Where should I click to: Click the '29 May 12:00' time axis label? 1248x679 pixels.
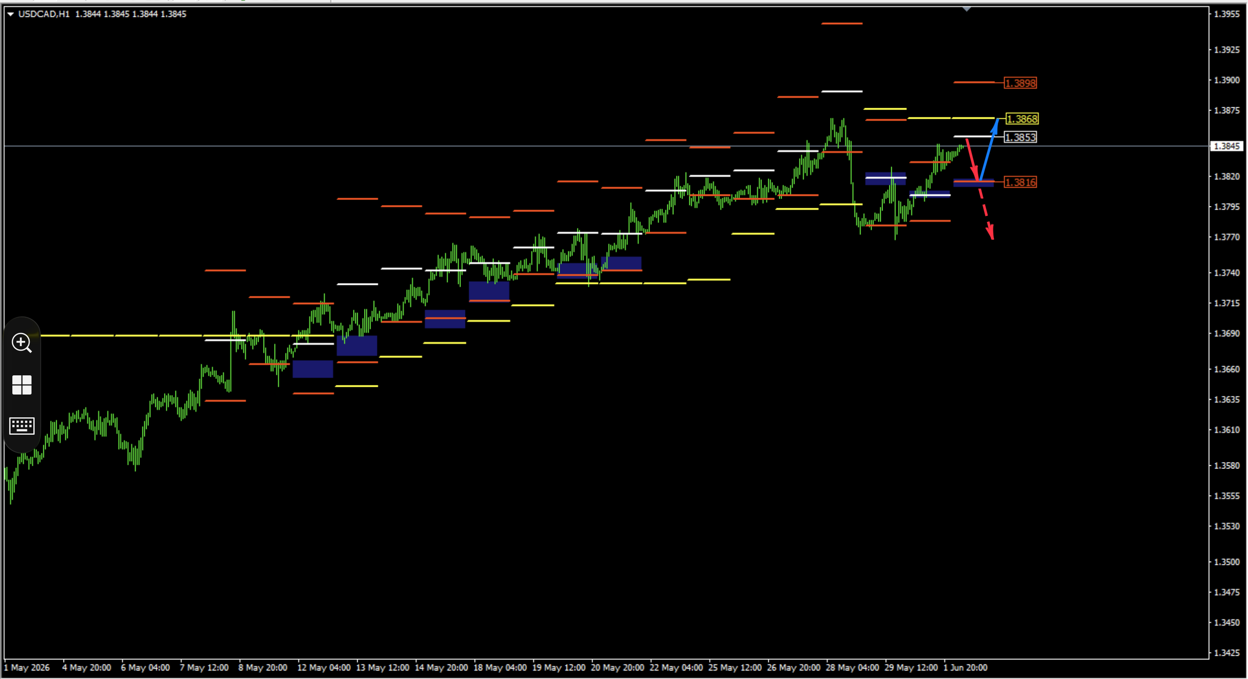pos(911,668)
